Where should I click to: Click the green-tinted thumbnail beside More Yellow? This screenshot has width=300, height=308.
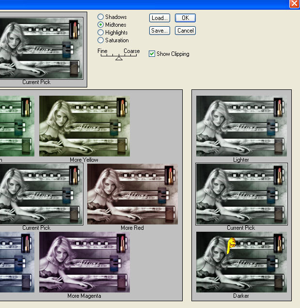17,126
